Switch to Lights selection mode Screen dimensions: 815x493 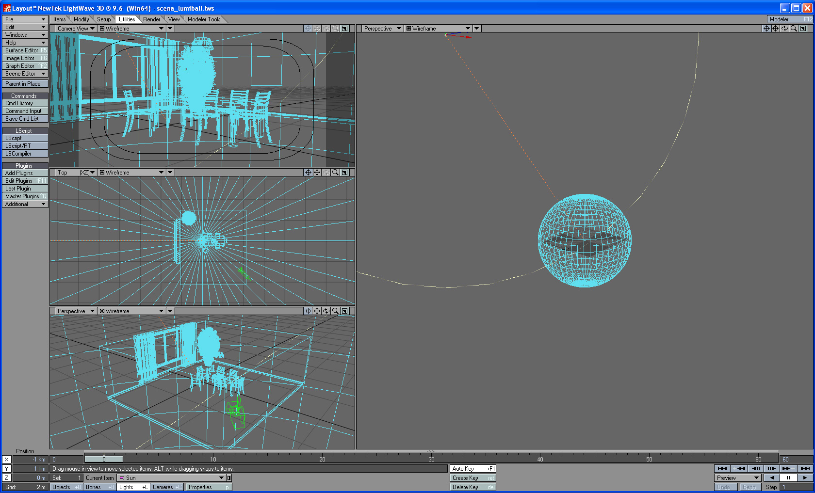click(133, 487)
